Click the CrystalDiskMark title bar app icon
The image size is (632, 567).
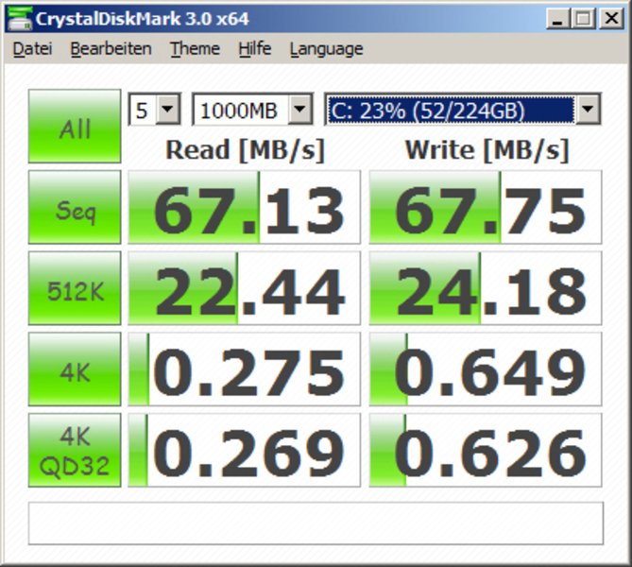pos(19,19)
